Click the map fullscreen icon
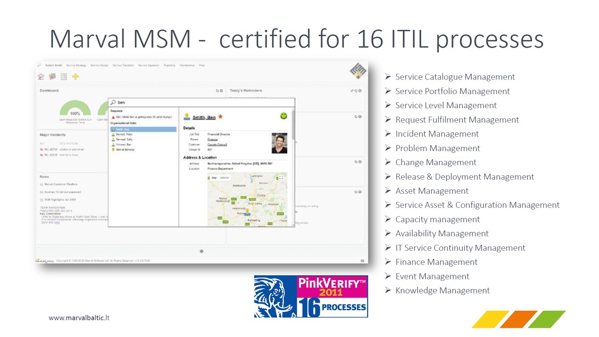 click(281, 178)
